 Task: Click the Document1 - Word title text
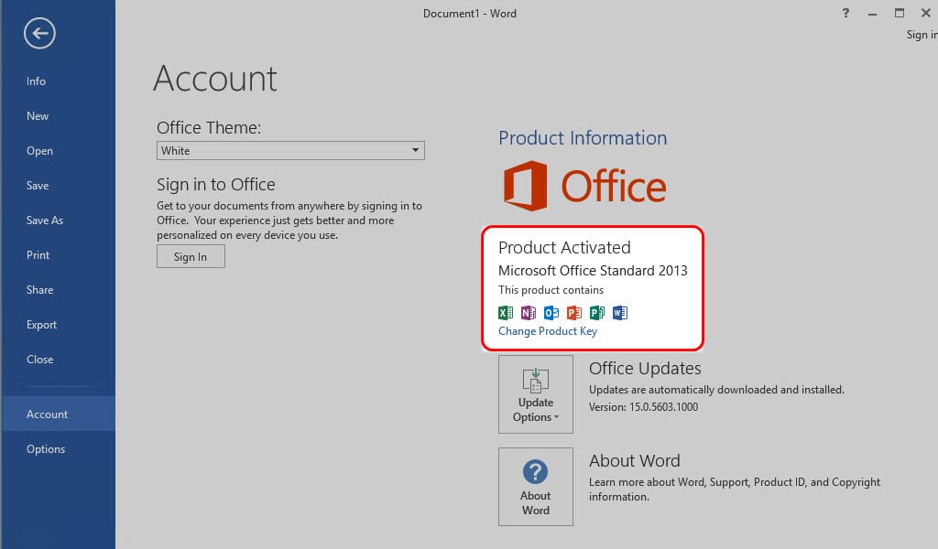point(470,13)
